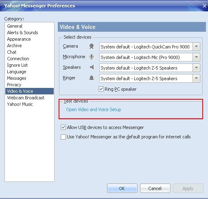Open Video and Voice Setup link
The height and width of the screenshot is (199, 208).
coord(94,109)
